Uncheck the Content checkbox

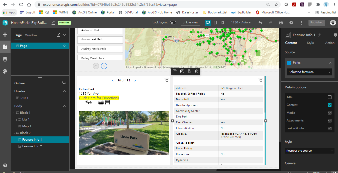coord(329,105)
